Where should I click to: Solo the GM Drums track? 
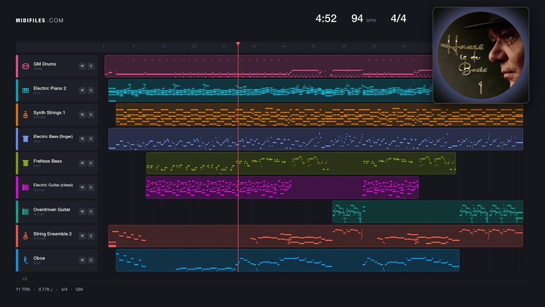(91, 66)
